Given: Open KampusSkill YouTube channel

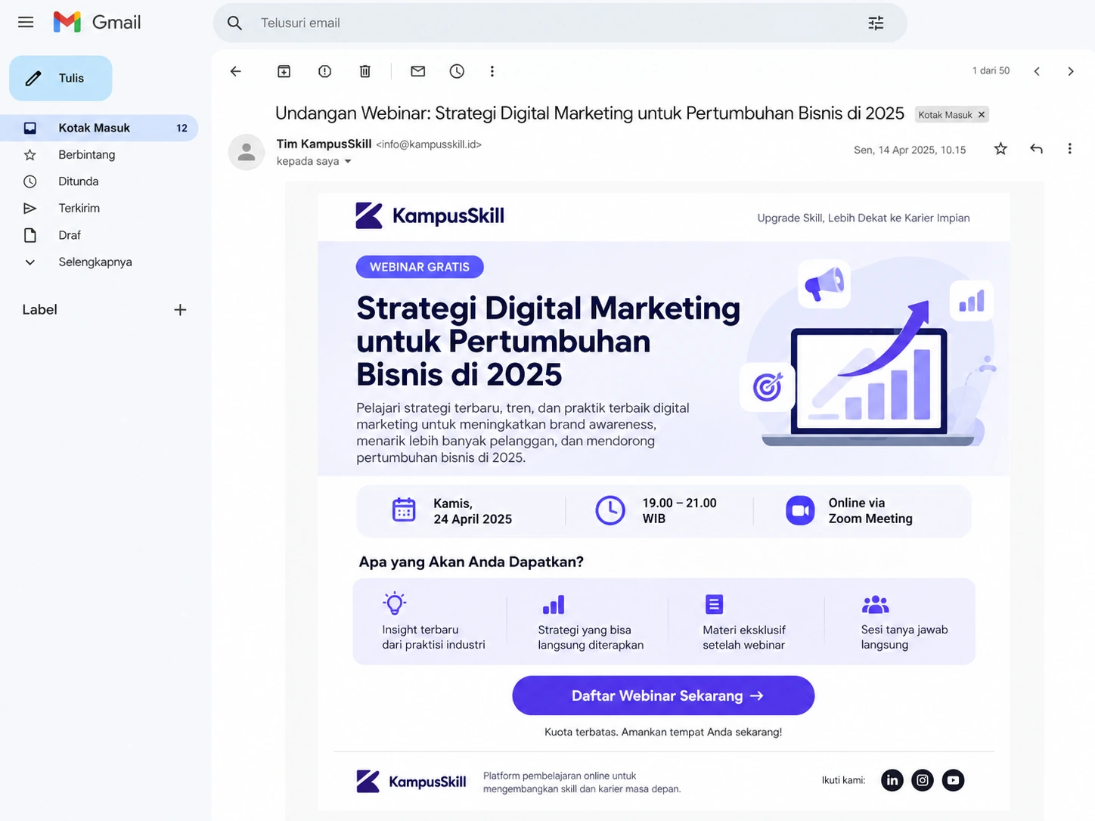Looking at the screenshot, I should click(954, 780).
